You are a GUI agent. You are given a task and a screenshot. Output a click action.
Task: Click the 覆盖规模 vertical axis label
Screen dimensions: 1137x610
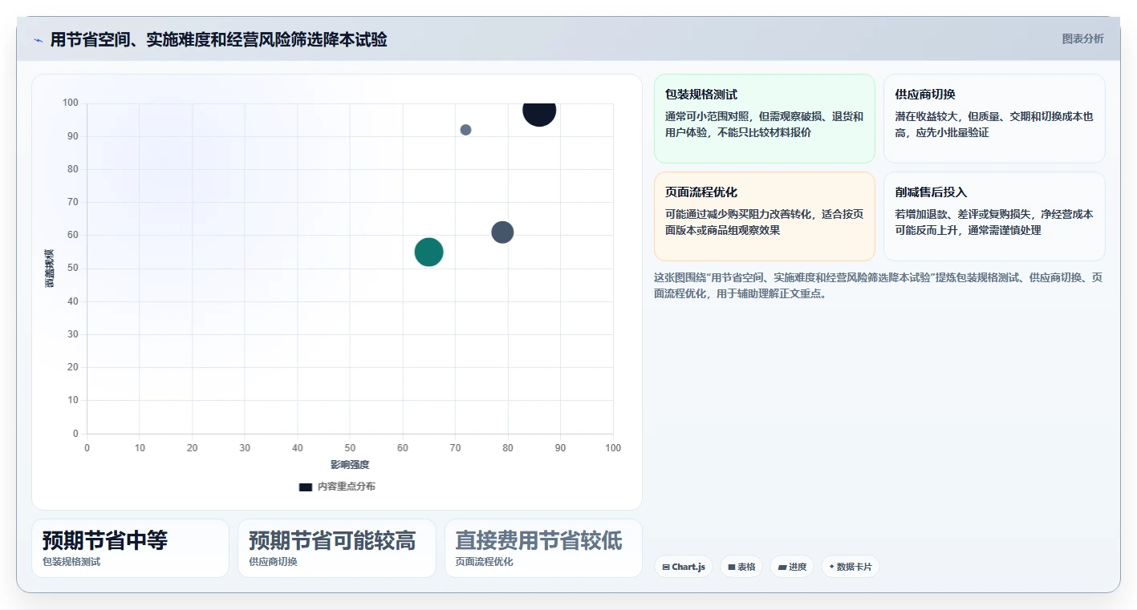point(50,269)
